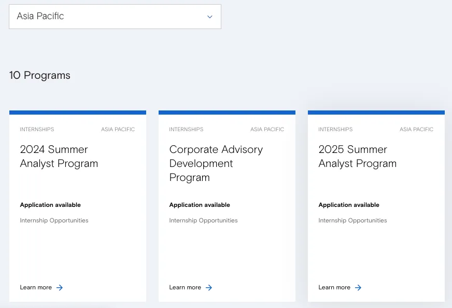
Task: Click Application available on 2025 Summer Analyst card
Action: 349,205
